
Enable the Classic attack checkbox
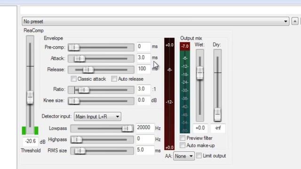[74, 79]
